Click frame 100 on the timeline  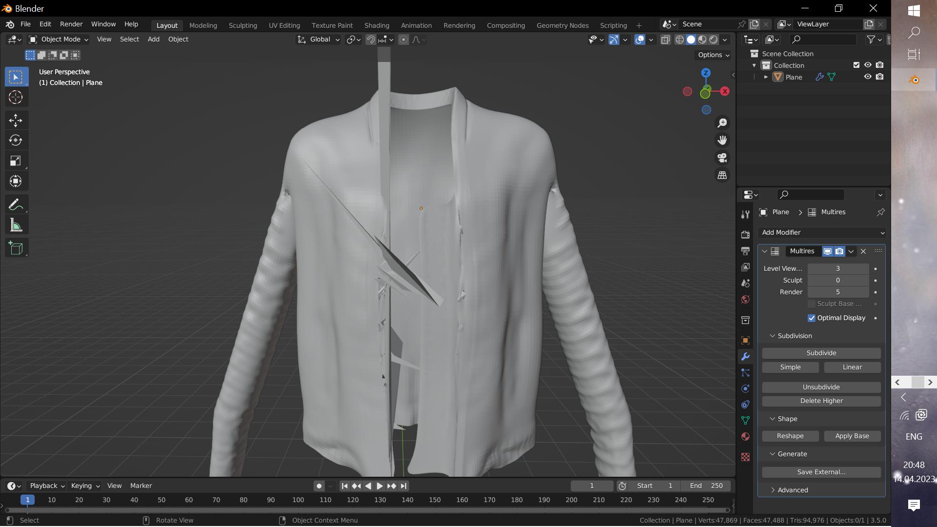pos(298,500)
